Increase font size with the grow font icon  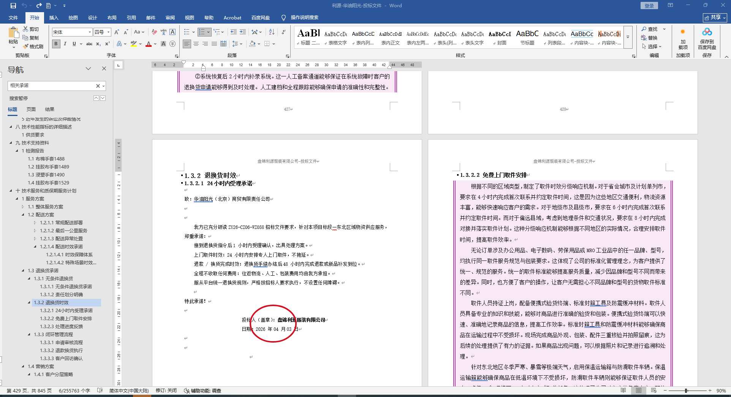117,32
